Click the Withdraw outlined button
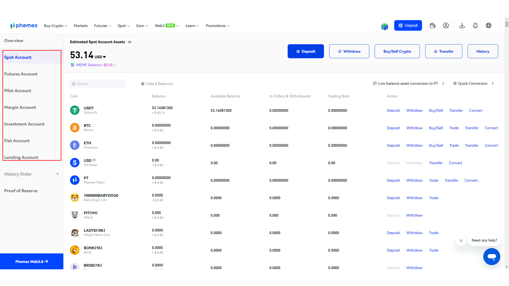 pyautogui.click(x=349, y=51)
